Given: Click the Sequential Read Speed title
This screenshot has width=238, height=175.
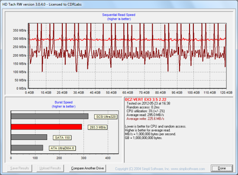Looking at the screenshot, I should pos(119,15).
